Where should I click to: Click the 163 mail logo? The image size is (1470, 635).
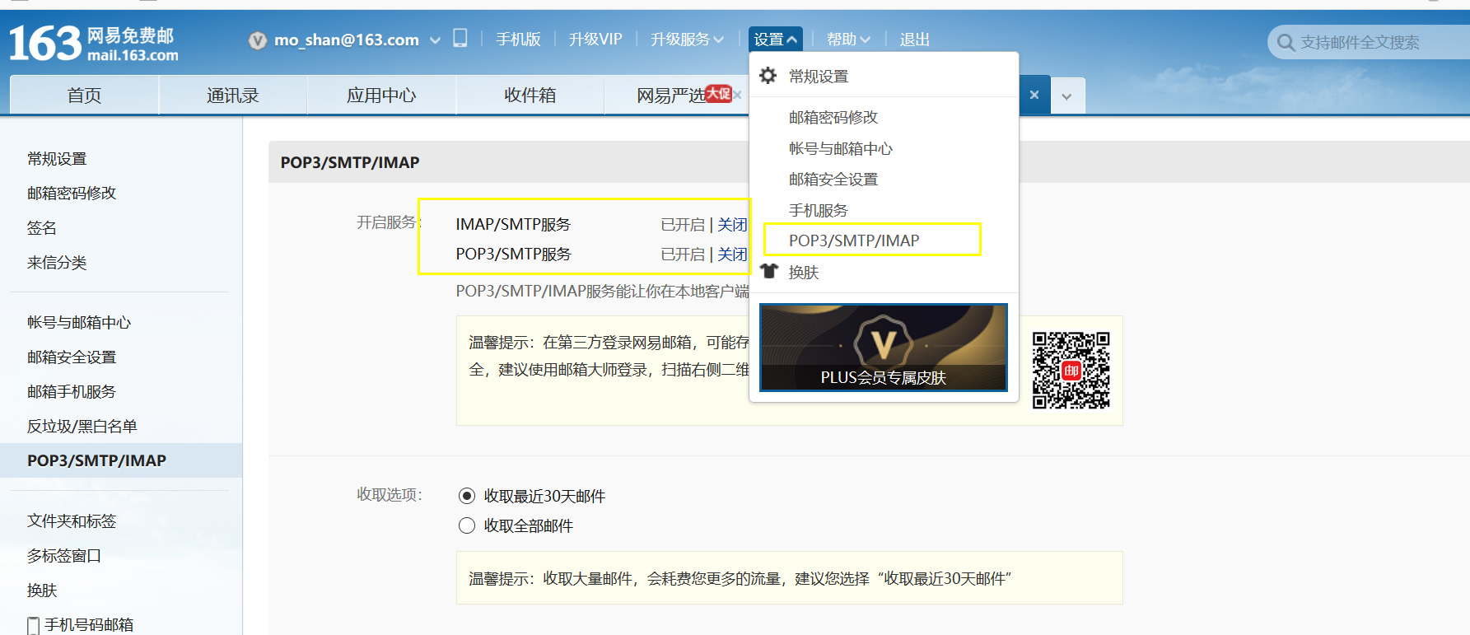pyautogui.click(x=94, y=44)
